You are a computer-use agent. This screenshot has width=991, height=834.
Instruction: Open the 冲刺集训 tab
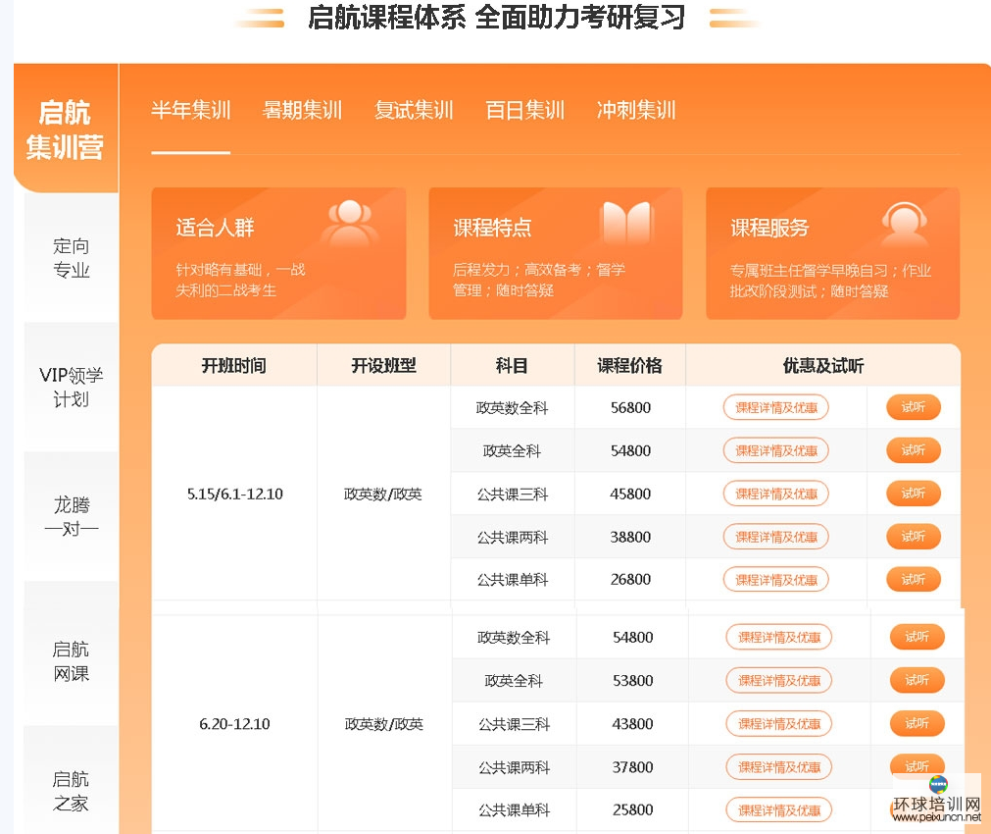click(636, 110)
